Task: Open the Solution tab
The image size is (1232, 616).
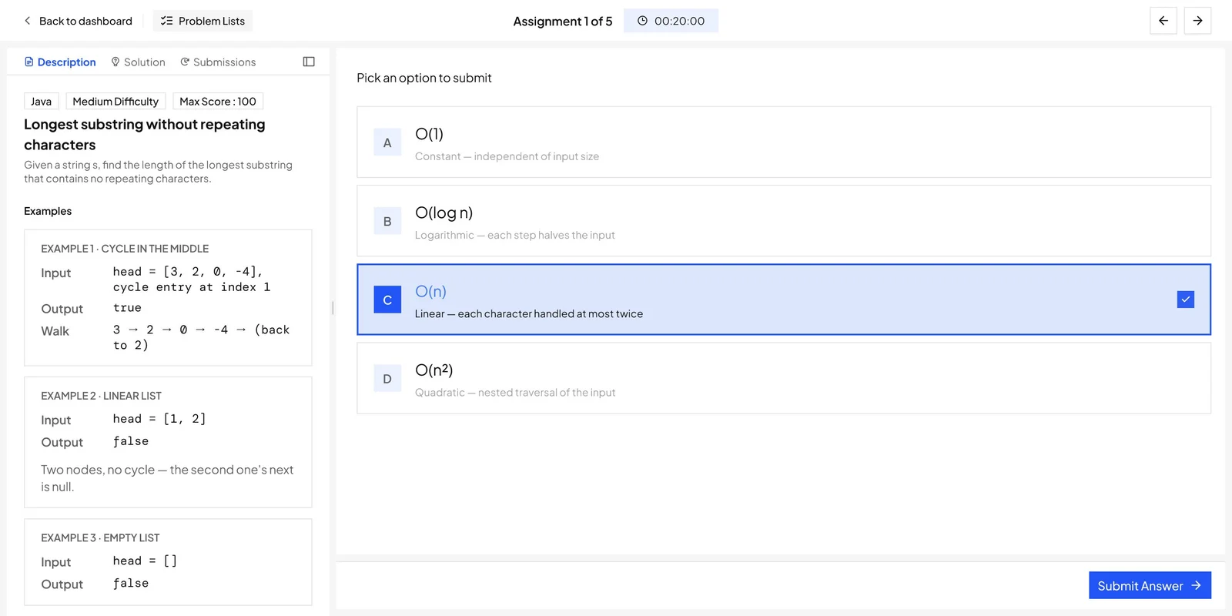Action: [x=138, y=62]
